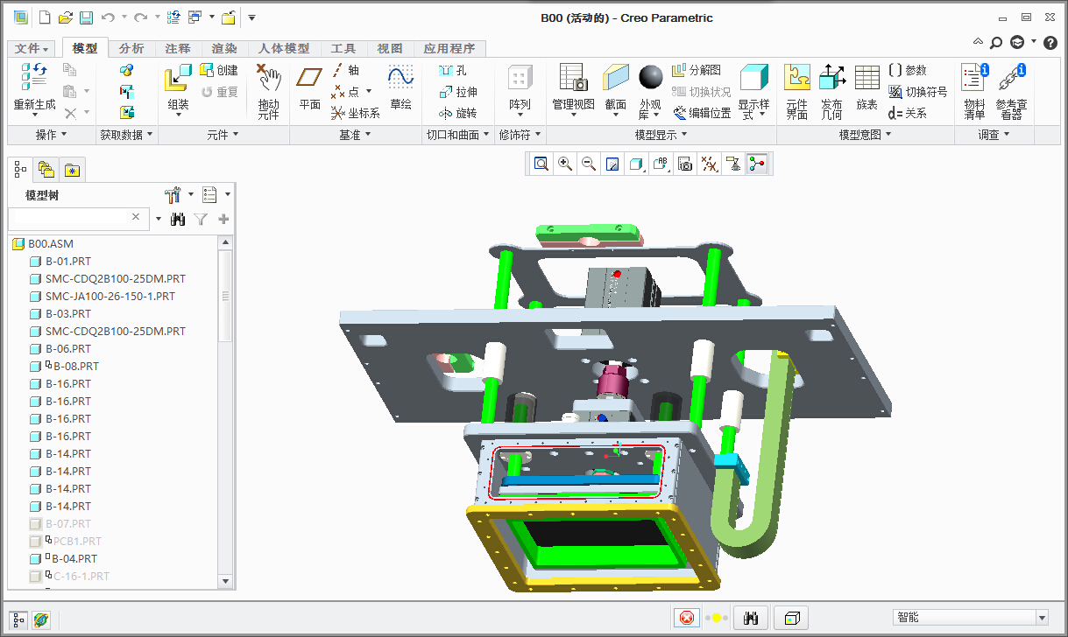Open the 草绘 (Sketch) tool
Screen dimensions: 1068x637
click(401, 87)
